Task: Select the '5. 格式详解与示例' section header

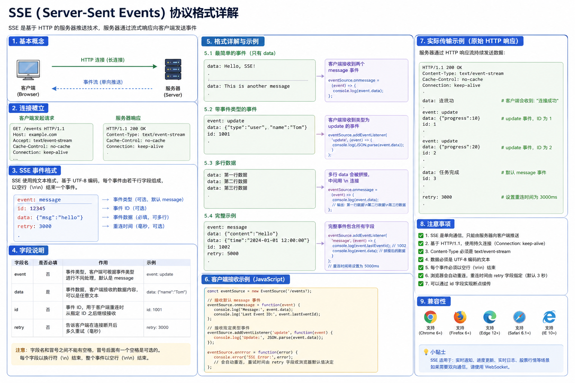Action: 233,42
